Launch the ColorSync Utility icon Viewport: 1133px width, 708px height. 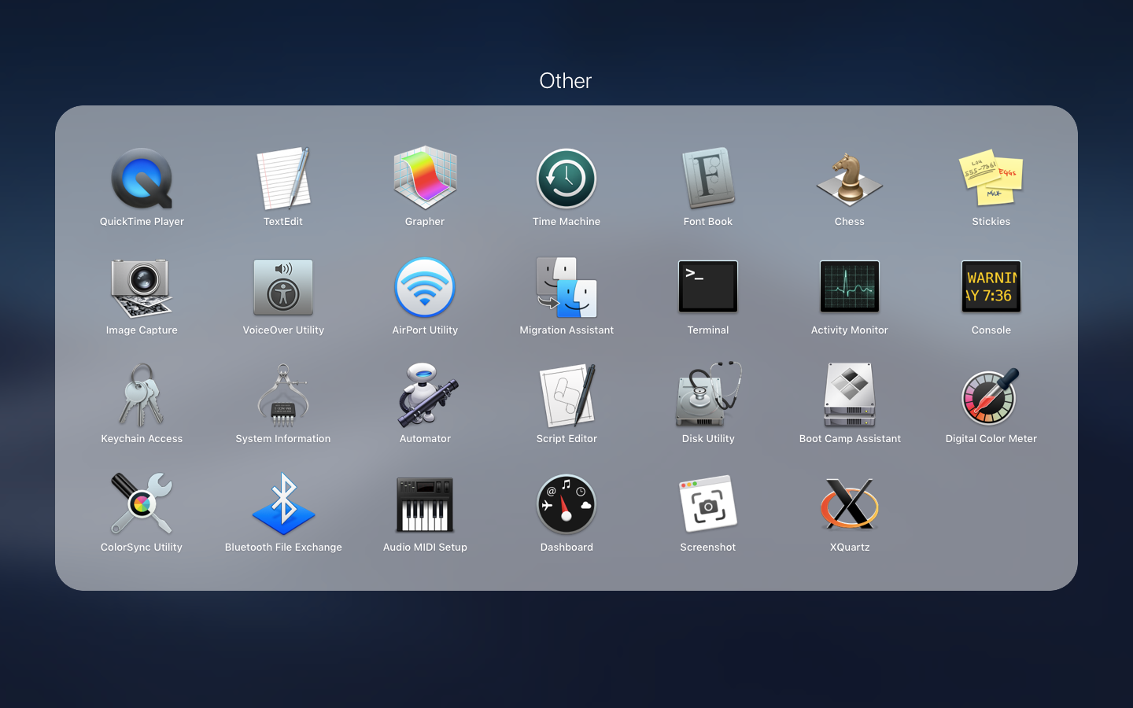click(x=142, y=503)
